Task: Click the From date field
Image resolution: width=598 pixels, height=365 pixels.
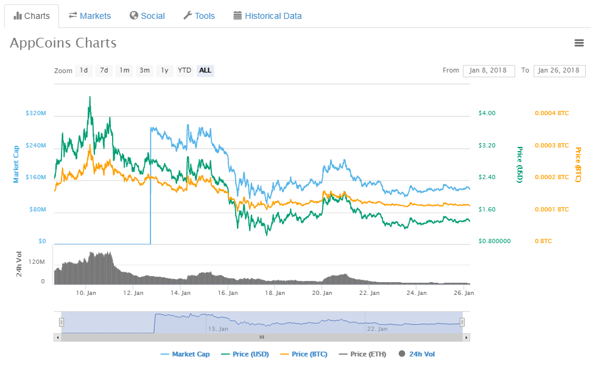Action: 488,71
